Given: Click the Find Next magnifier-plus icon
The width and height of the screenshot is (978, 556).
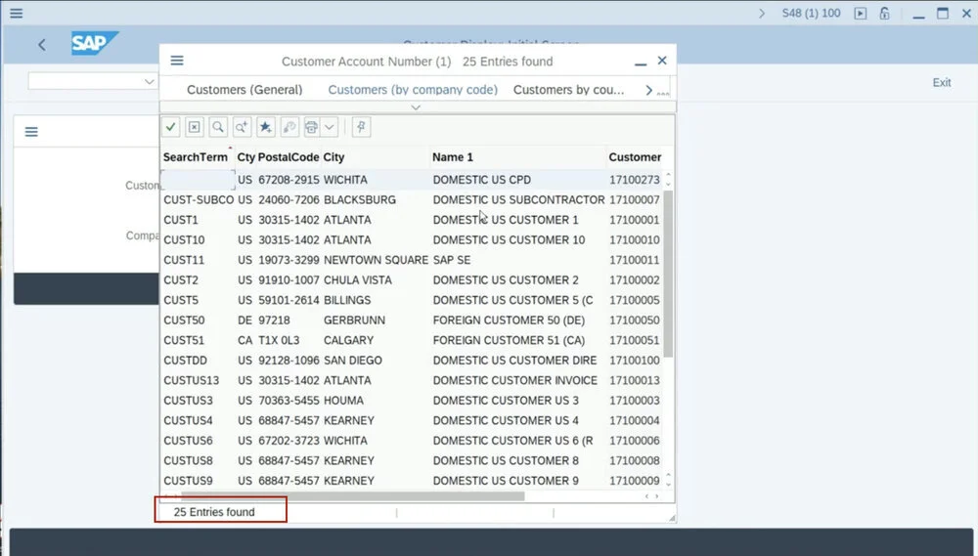Looking at the screenshot, I should 242,127.
